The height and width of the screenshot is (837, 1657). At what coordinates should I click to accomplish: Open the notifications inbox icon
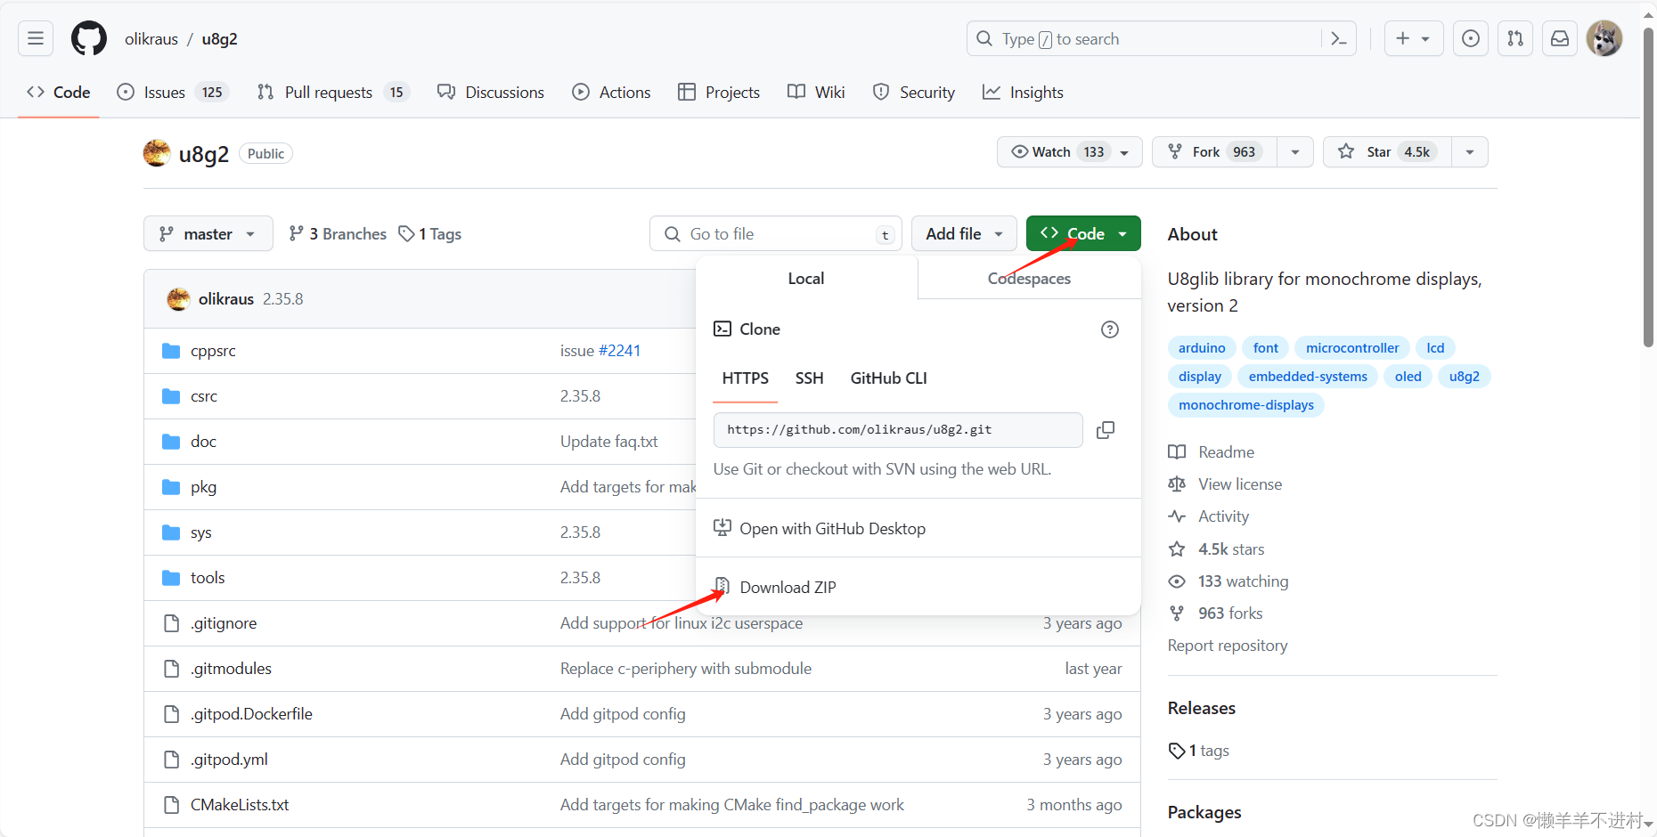(1560, 38)
